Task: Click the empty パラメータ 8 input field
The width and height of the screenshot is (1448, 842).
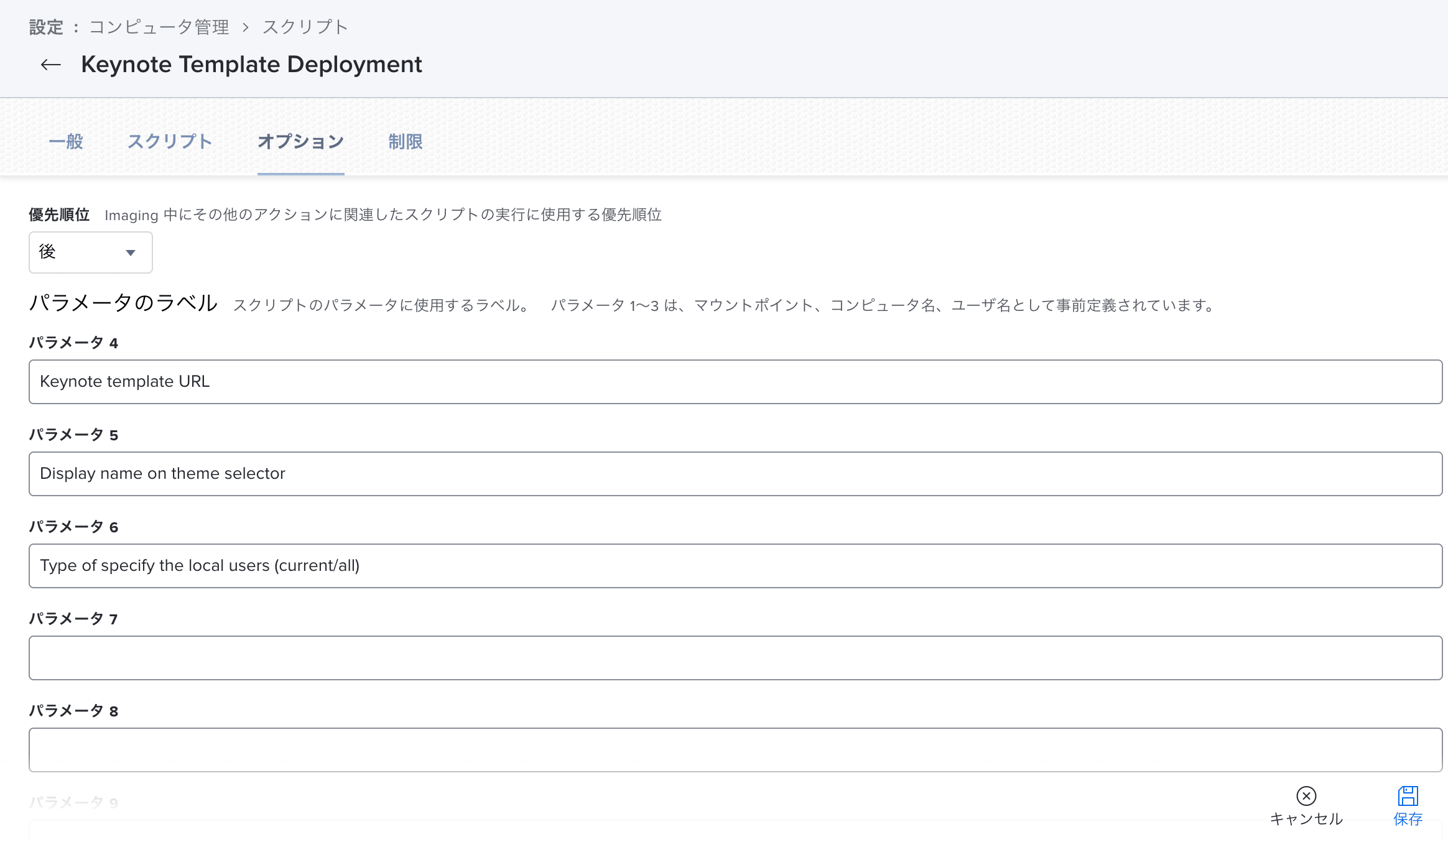Action: pos(735,750)
